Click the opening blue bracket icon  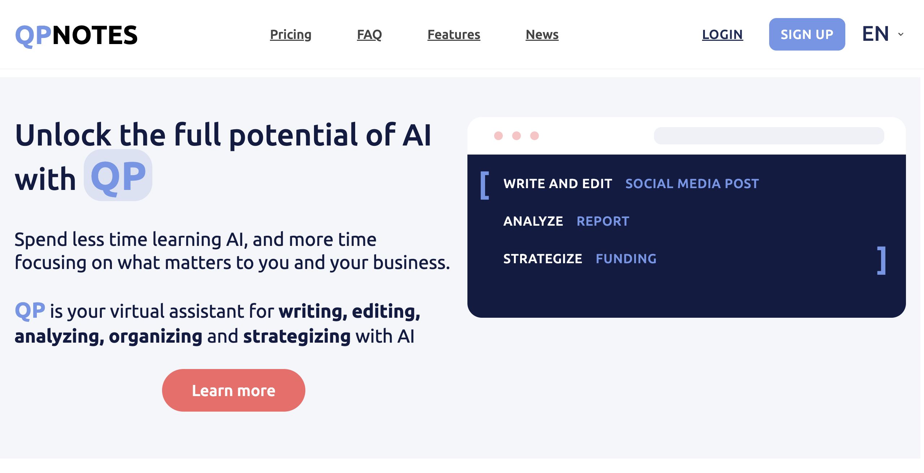(485, 185)
